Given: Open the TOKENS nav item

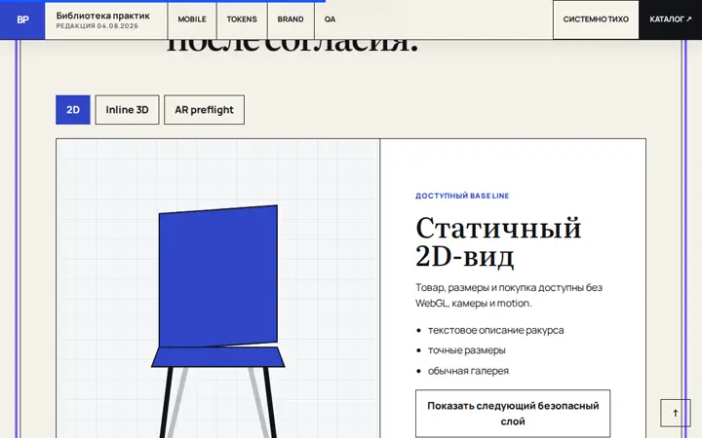Looking at the screenshot, I should (x=242, y=19).
